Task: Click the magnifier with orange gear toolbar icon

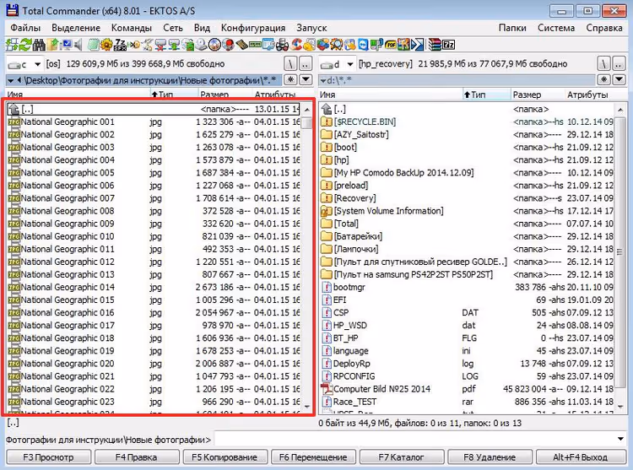Action: [x=336, y=45]
